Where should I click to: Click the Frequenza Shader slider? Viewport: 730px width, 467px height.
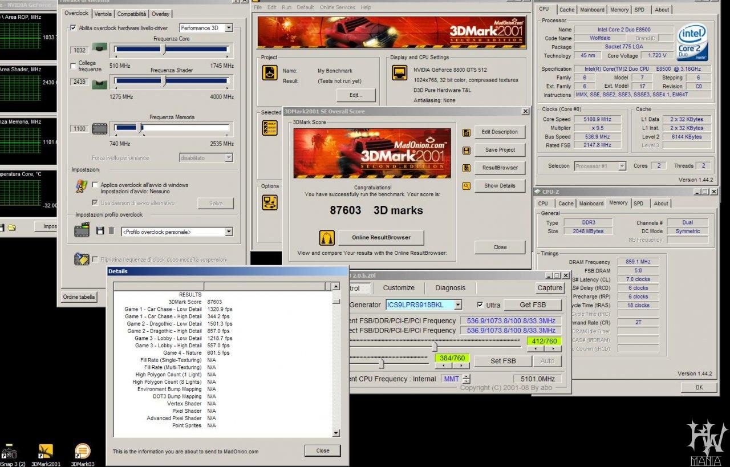(172, 82)
